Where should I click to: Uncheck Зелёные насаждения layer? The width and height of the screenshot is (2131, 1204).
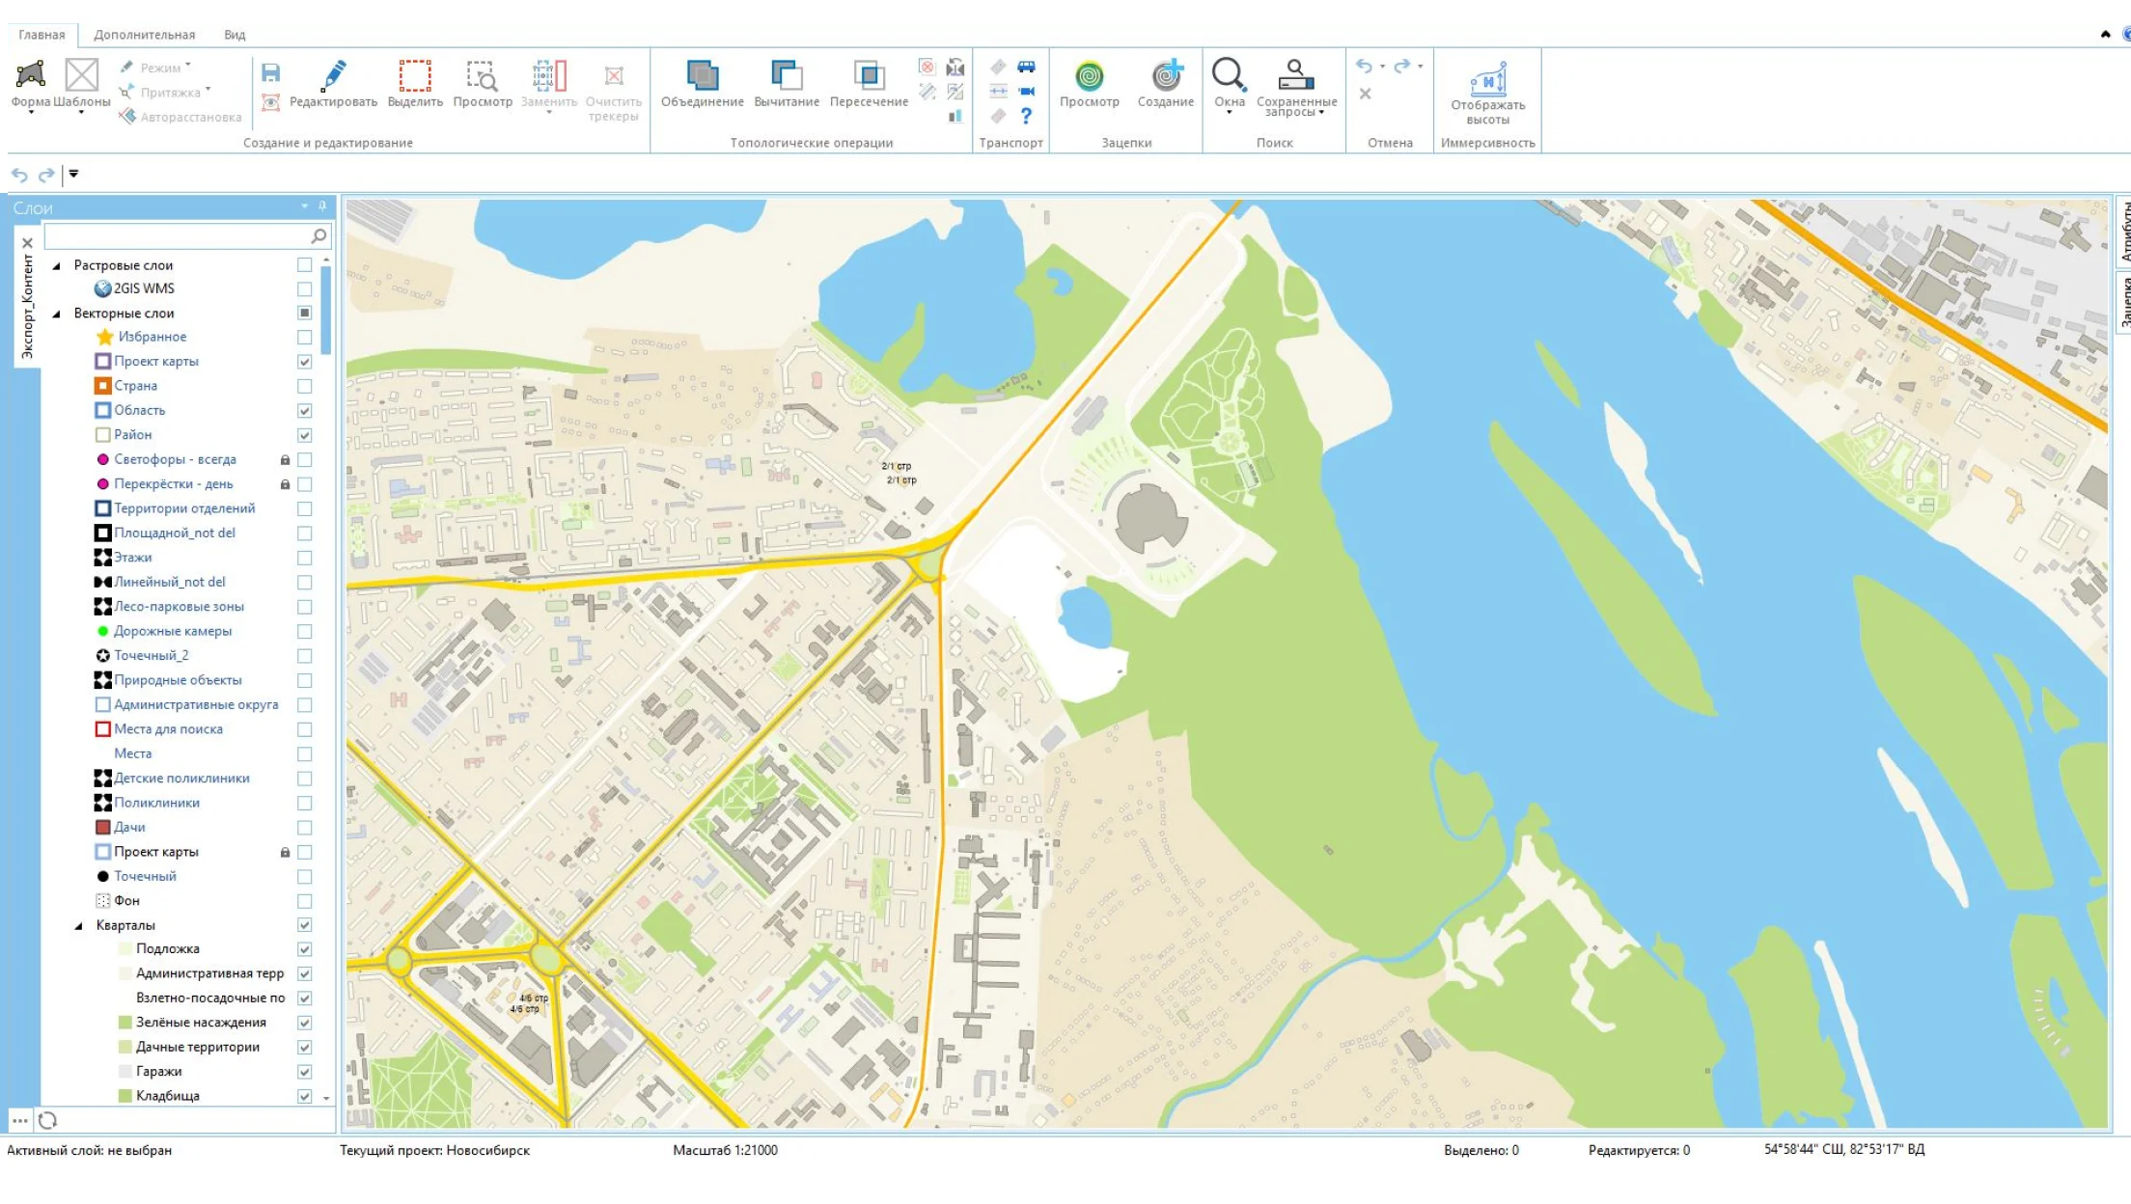point(305,1023)
